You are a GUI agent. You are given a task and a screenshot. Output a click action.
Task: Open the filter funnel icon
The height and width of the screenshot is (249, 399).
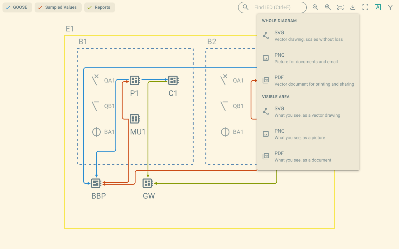pyautogui.click(x=390, y=7)
